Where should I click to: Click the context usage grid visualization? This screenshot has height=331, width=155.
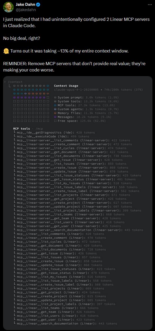pos(31,103)
